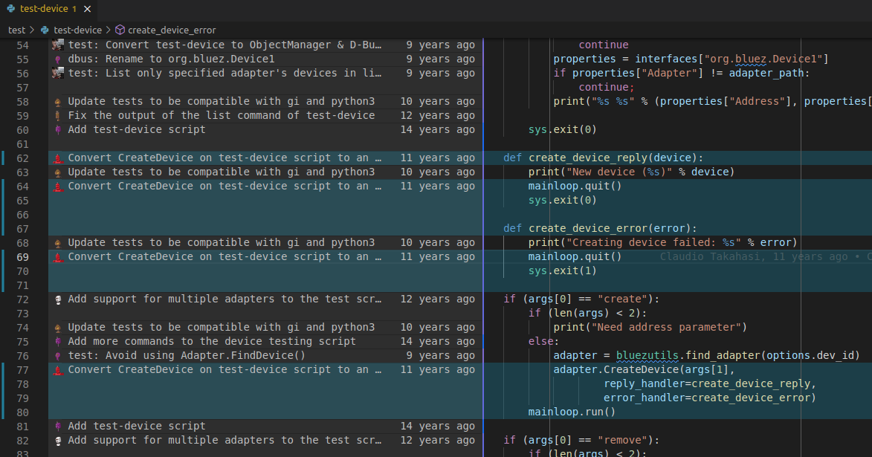Open blame 'test: Avoid using Adapter.FindDevice()'
Image resolution: width=872 pixels, height=457 pixels.
(187, 355)
